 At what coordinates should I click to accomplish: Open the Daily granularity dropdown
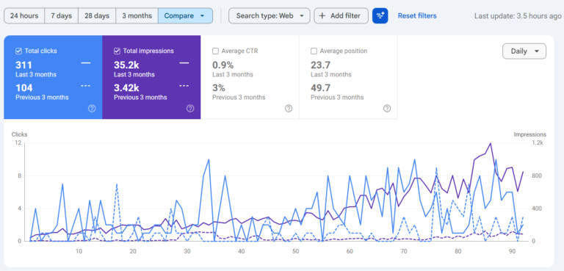coord(524,51)
